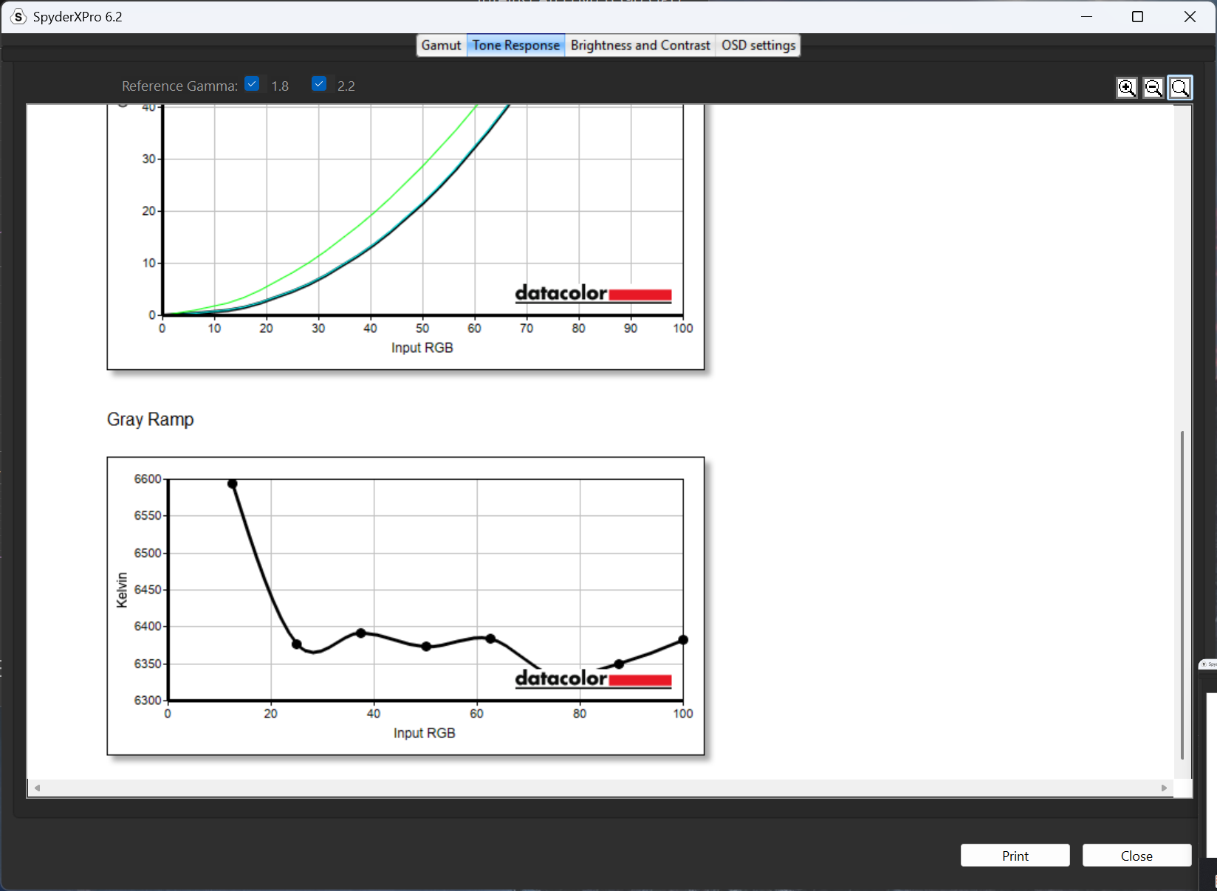Screen dimensions: 1217x891
Task: Minimize the SpyderXPro window
Action: [1087, 16]
